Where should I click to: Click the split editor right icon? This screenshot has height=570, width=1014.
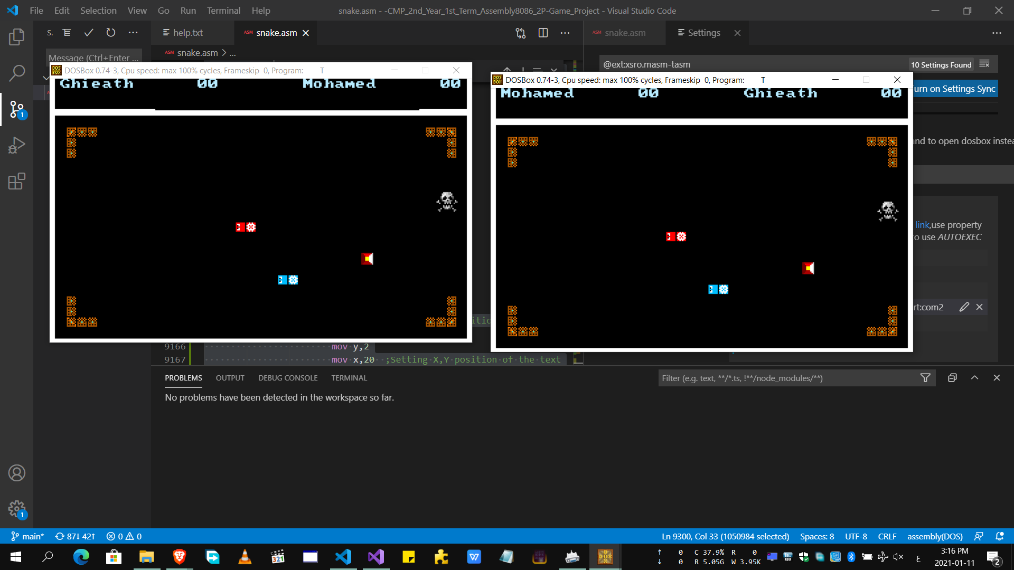click(x=543, y=33)
